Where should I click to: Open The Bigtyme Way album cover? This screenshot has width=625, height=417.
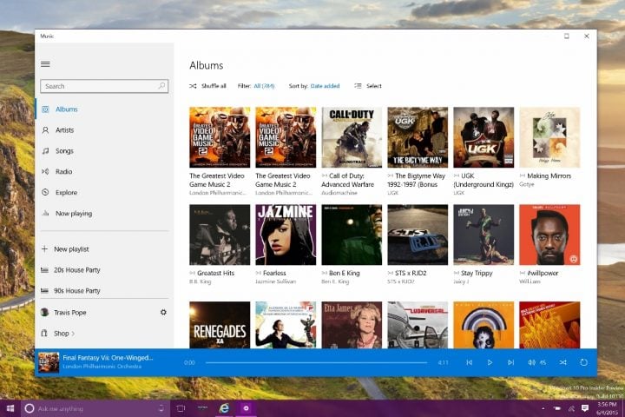pyautogui.click(x=418, y=137)
